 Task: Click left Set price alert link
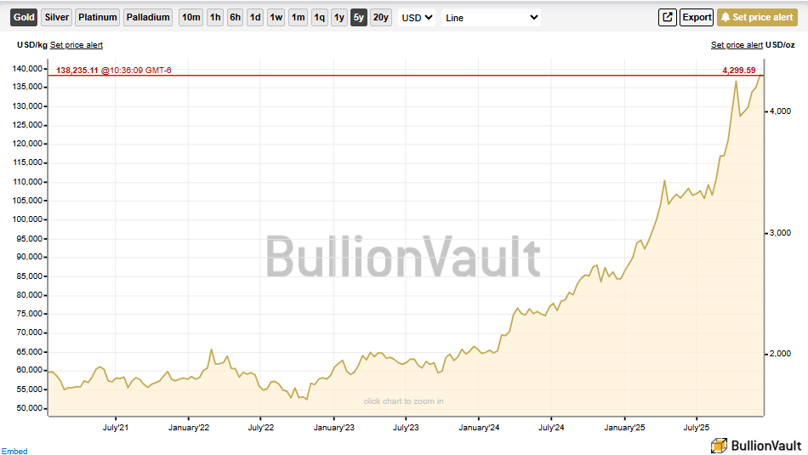click(77, 45)
